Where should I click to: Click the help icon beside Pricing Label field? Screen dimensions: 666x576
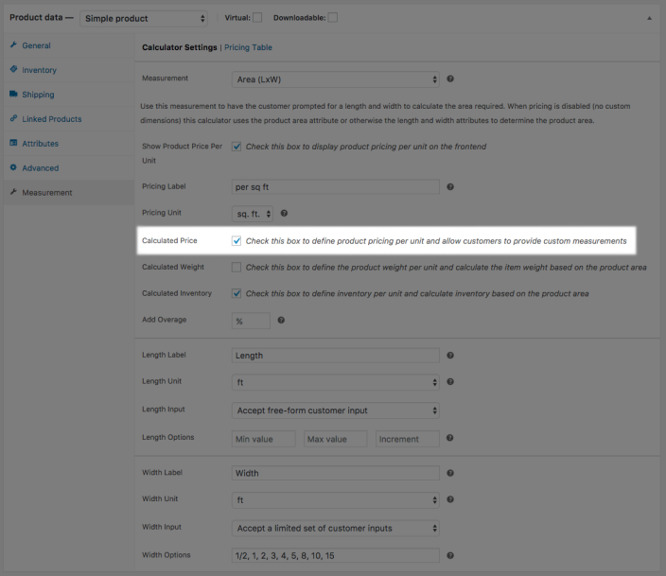click(x=450, y=187)
